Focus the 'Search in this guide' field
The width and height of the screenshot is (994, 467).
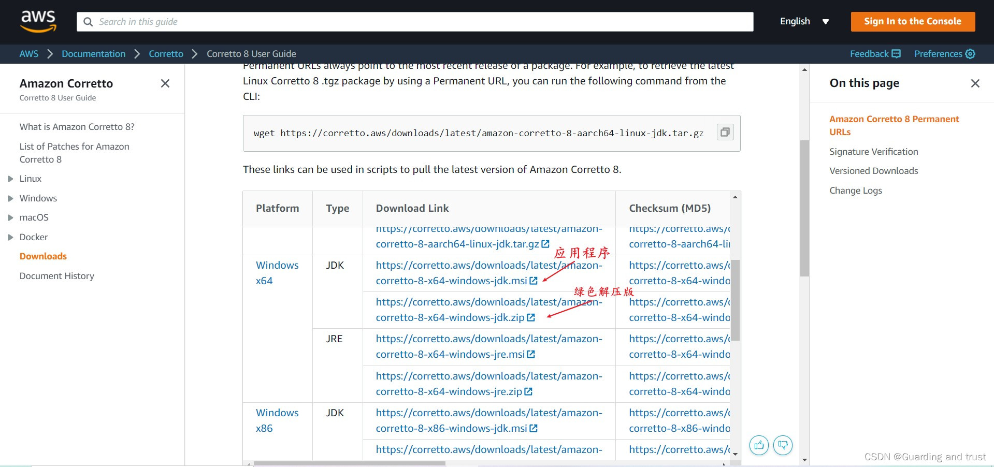(415, 22)
